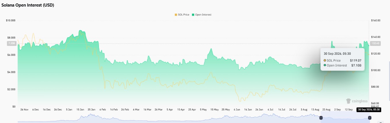390x123 pixels.
Task: Click the 5 Jan date axis label
Action: 69,110
